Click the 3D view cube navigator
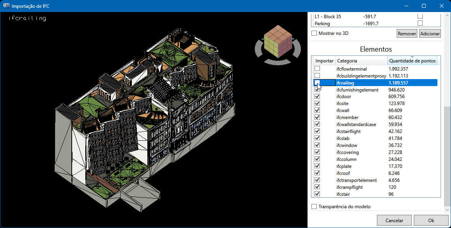 (277, 40)
